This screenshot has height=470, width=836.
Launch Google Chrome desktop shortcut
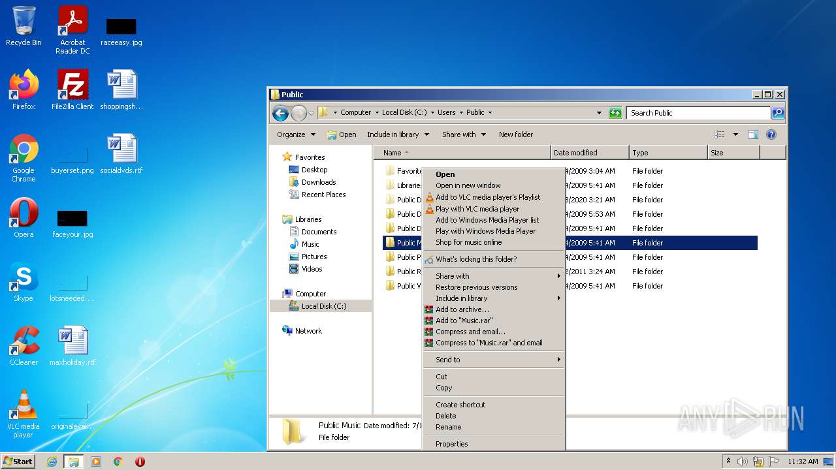(24, 158)
